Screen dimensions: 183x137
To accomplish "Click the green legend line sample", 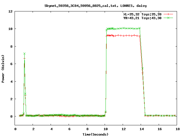I will click(x=168, y=18).
